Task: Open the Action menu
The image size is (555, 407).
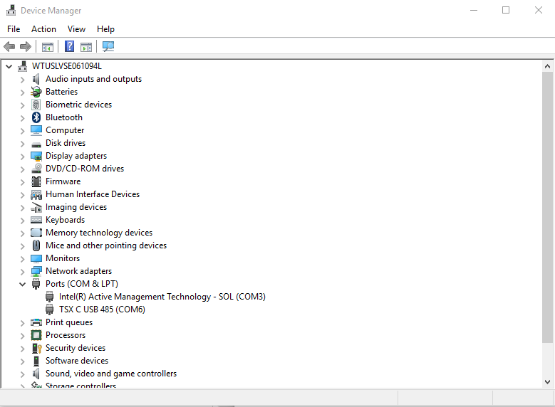Action: point(43,29)
